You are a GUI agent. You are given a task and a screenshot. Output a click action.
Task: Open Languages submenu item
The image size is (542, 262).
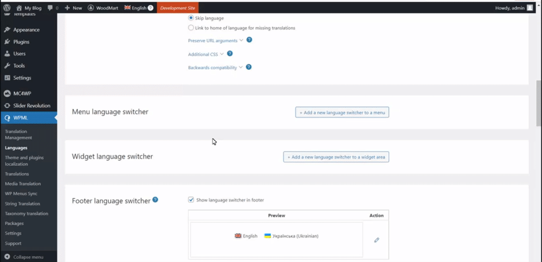(16, 148)
